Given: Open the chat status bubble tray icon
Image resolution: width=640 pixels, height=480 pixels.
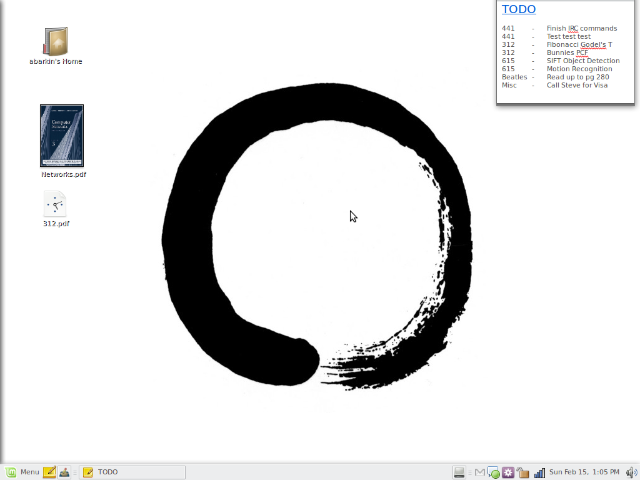Looking at the screenshot, I should (x=494, y=472).
